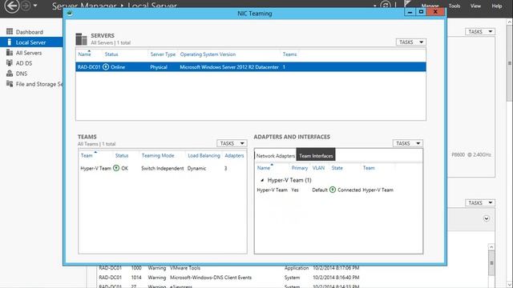
Task: Open the Servers section TASKS dropdown
Action: (410, 42)
